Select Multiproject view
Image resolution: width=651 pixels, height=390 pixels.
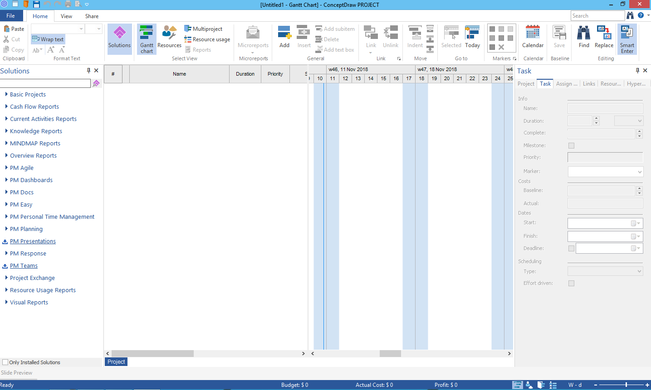tap(203, 29)
